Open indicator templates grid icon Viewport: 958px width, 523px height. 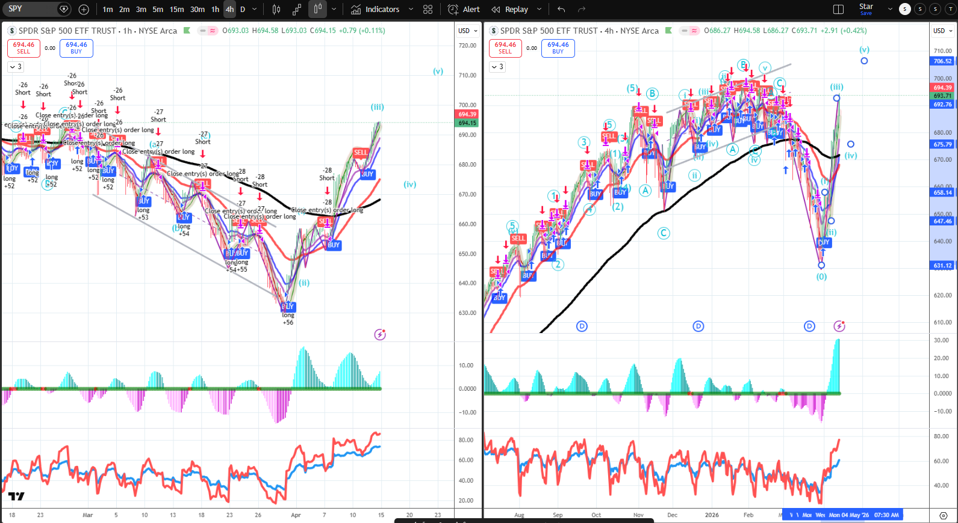click(428, 9)
